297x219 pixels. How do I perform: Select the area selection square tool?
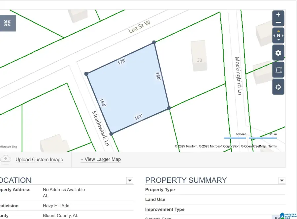[x=278, y=70]
